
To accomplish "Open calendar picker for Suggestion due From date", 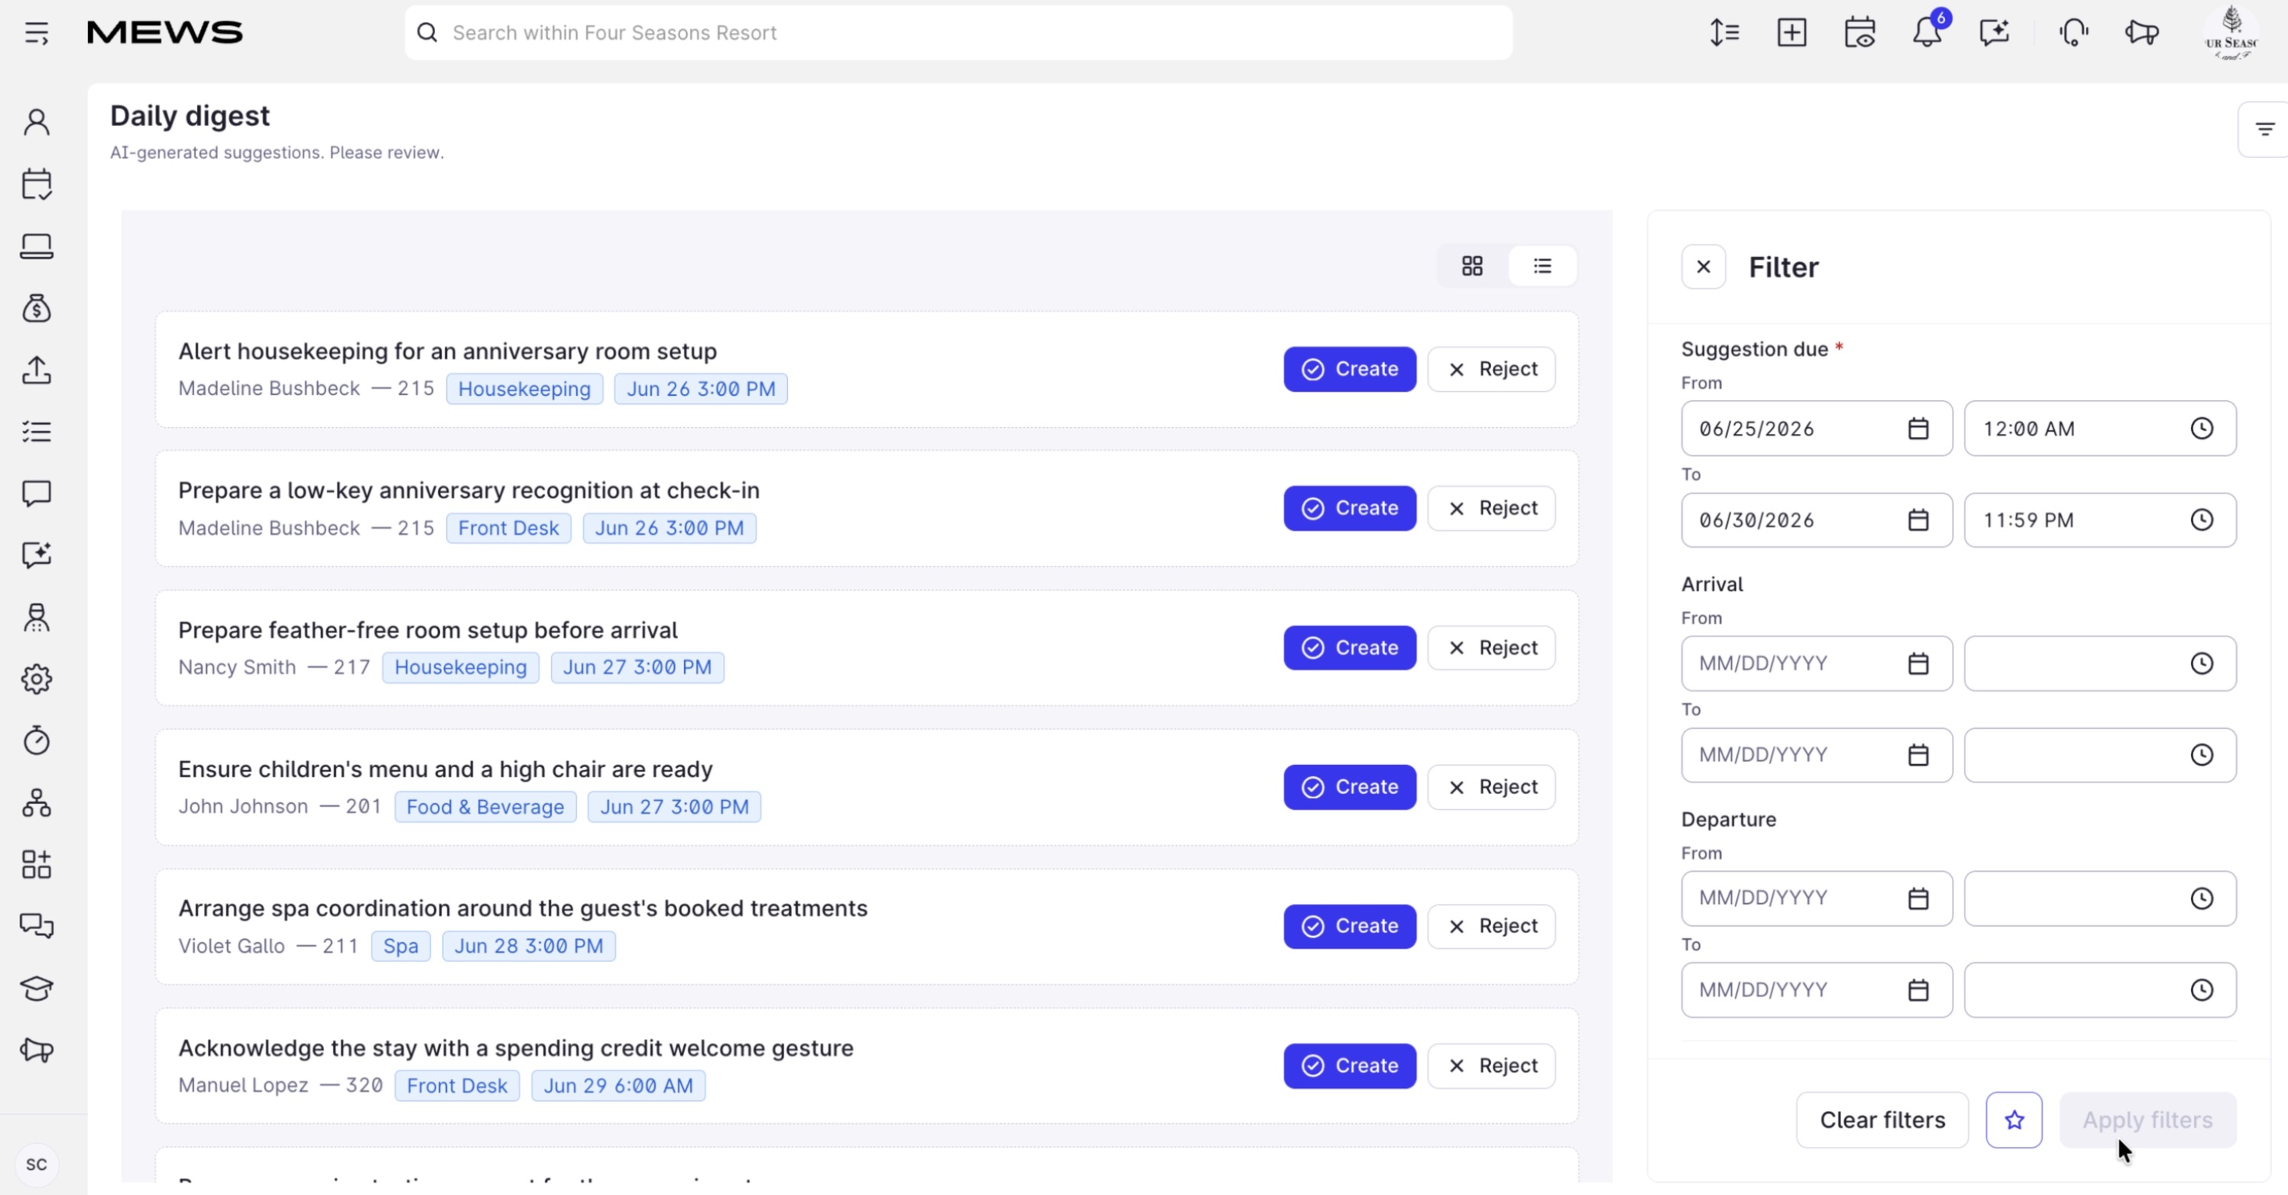I will [1917, 429].
